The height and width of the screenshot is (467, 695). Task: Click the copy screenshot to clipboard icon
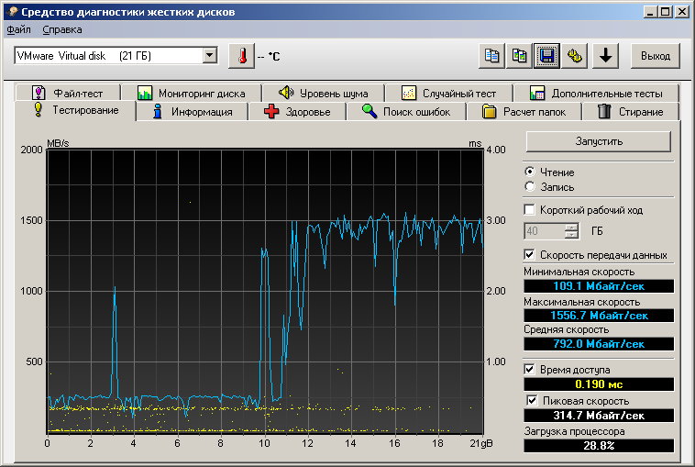click(520, 56)
